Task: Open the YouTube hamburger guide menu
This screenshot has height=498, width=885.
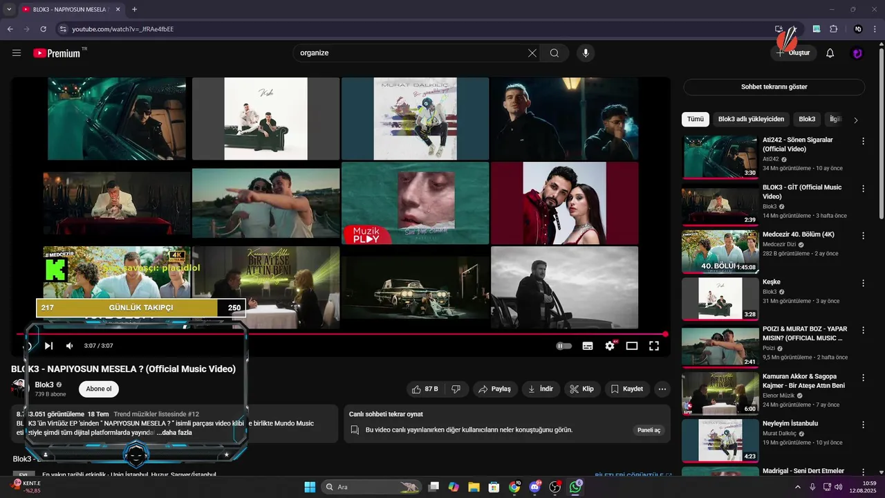Action: pos(17,53)
